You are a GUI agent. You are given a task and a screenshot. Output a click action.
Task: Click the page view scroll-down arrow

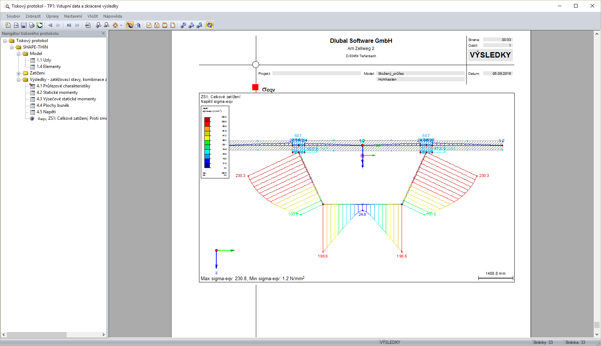coord(597,334)
